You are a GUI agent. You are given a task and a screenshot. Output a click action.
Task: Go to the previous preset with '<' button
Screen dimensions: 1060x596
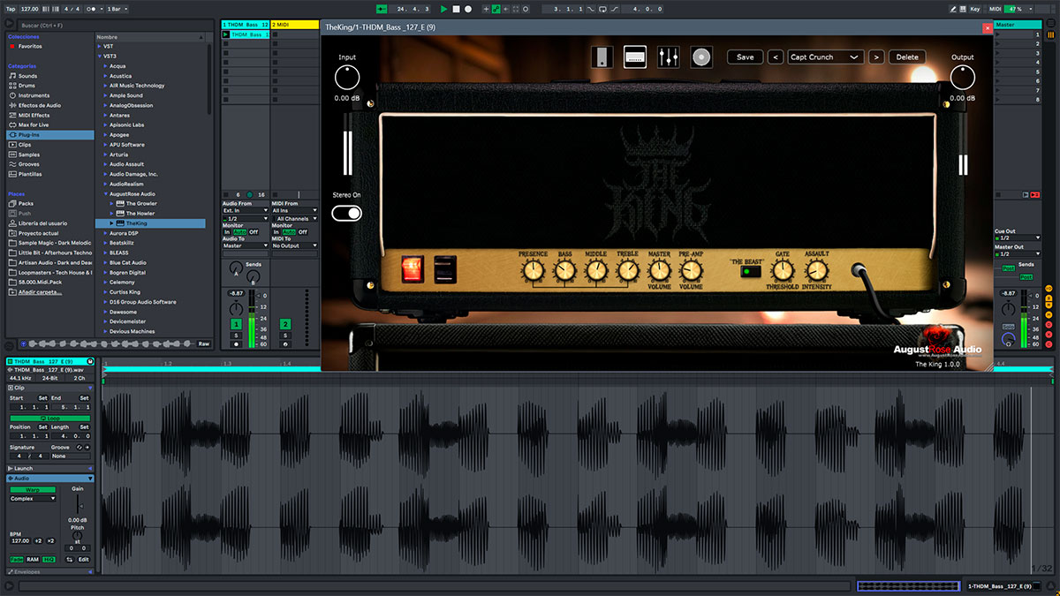tap(775, 57)
